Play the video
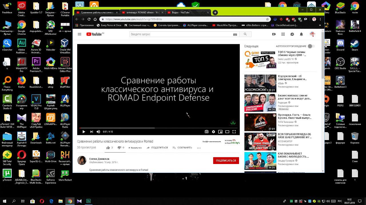The height and width of the screenshot is (205, 366). [84, 132]
